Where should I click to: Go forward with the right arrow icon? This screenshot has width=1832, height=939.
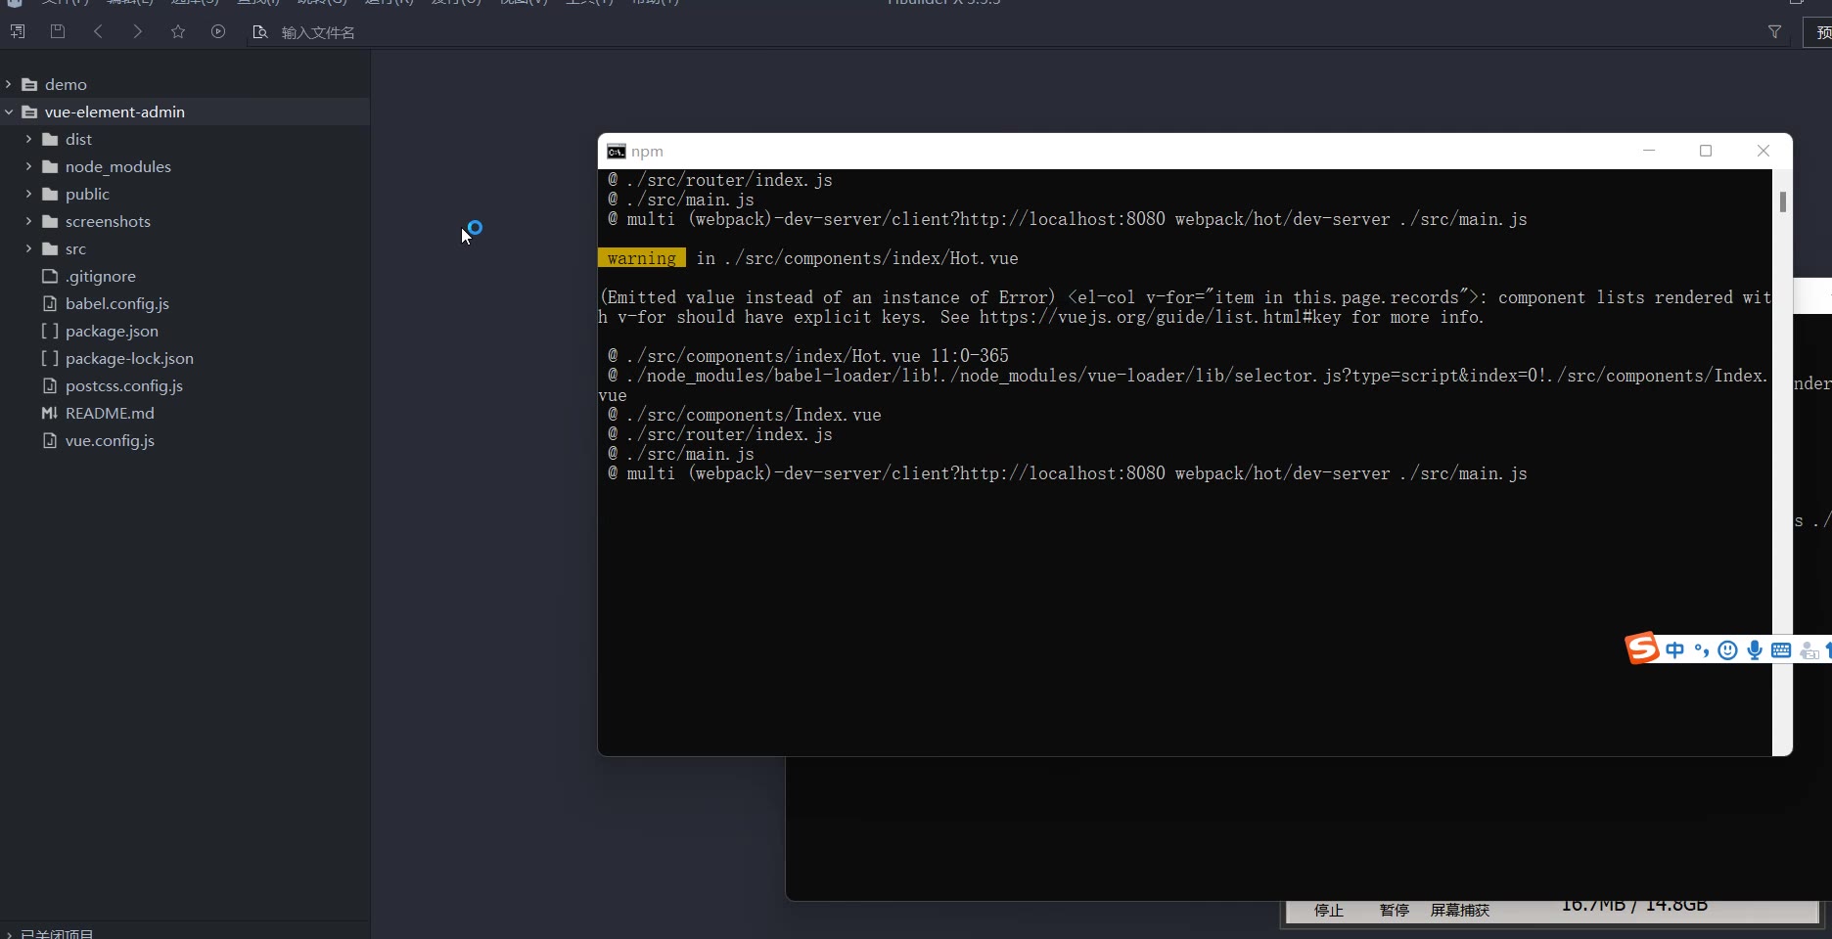(x=138, y=31)
